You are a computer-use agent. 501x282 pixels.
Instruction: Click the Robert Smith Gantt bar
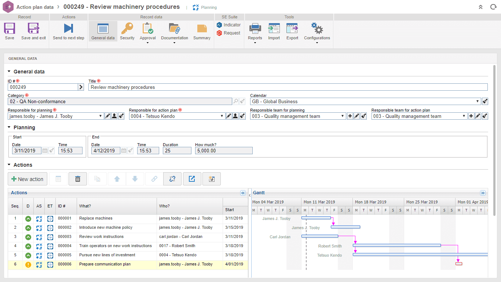397,245
